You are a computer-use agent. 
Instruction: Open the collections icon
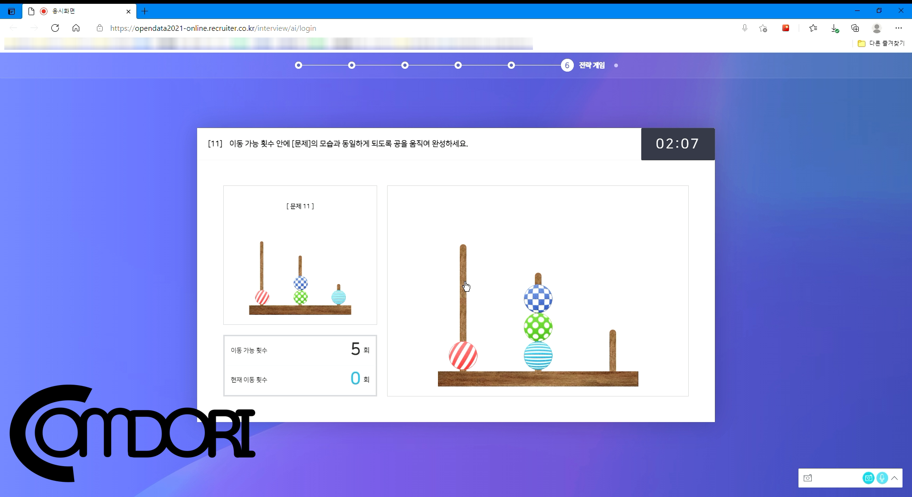(855, 28)
